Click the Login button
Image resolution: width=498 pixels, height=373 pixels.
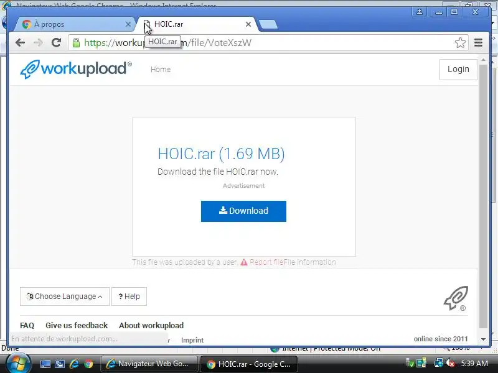[x=458, y=70]
